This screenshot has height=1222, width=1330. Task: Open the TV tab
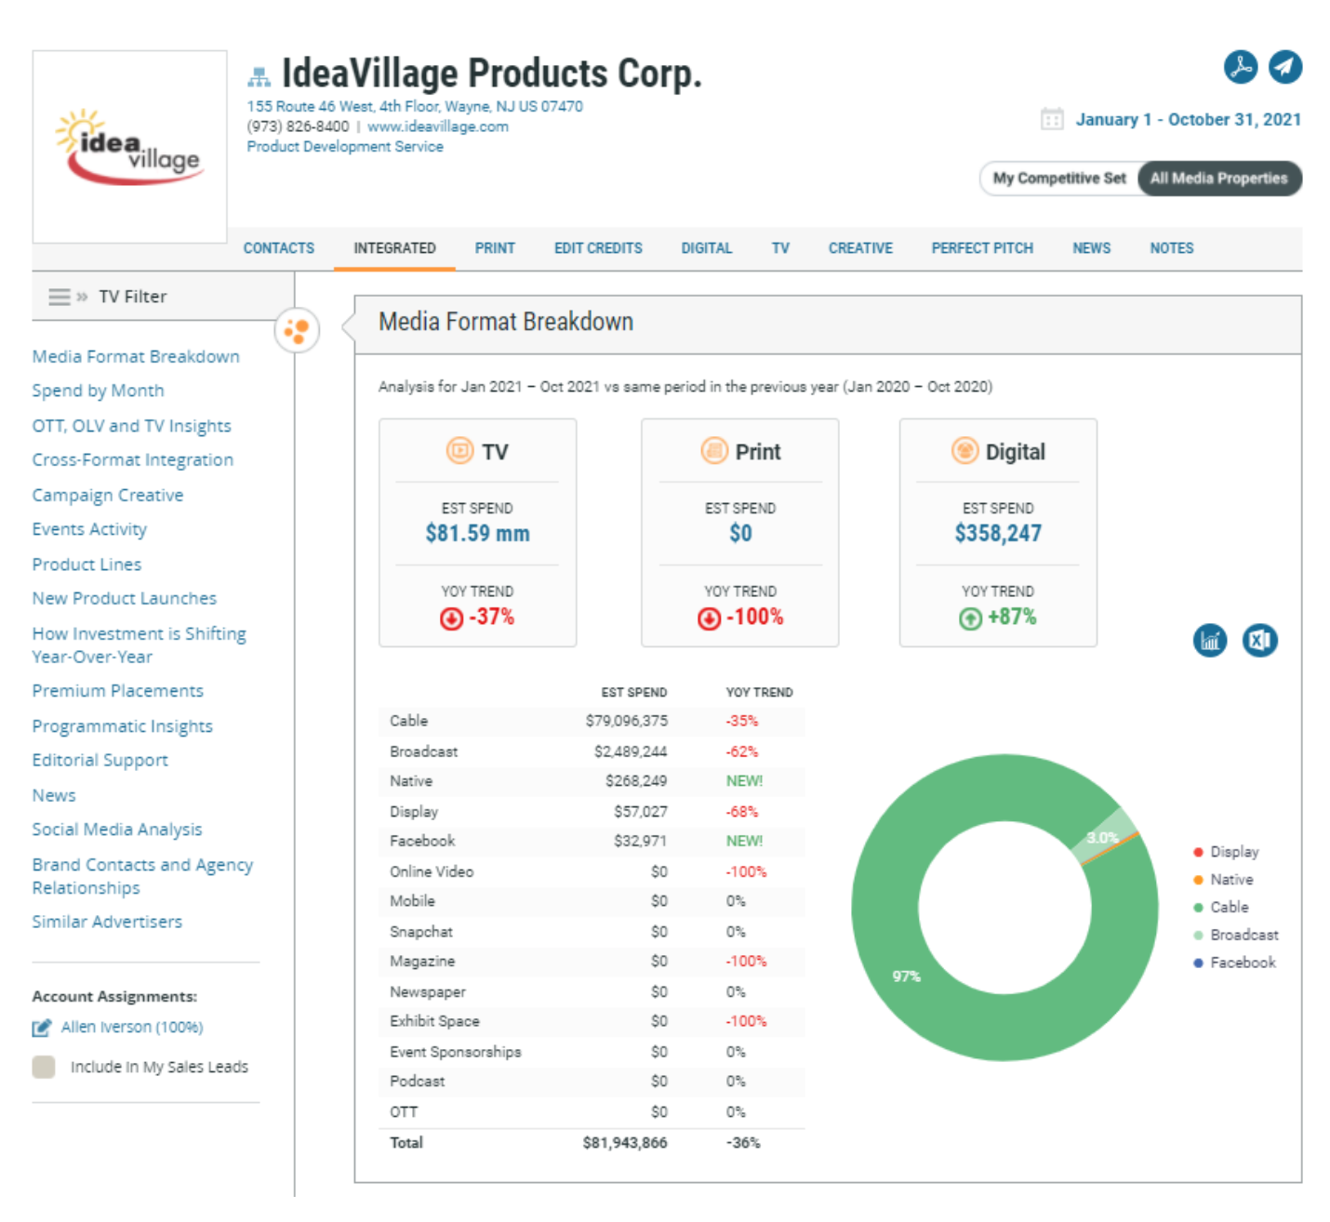point(780,248)
